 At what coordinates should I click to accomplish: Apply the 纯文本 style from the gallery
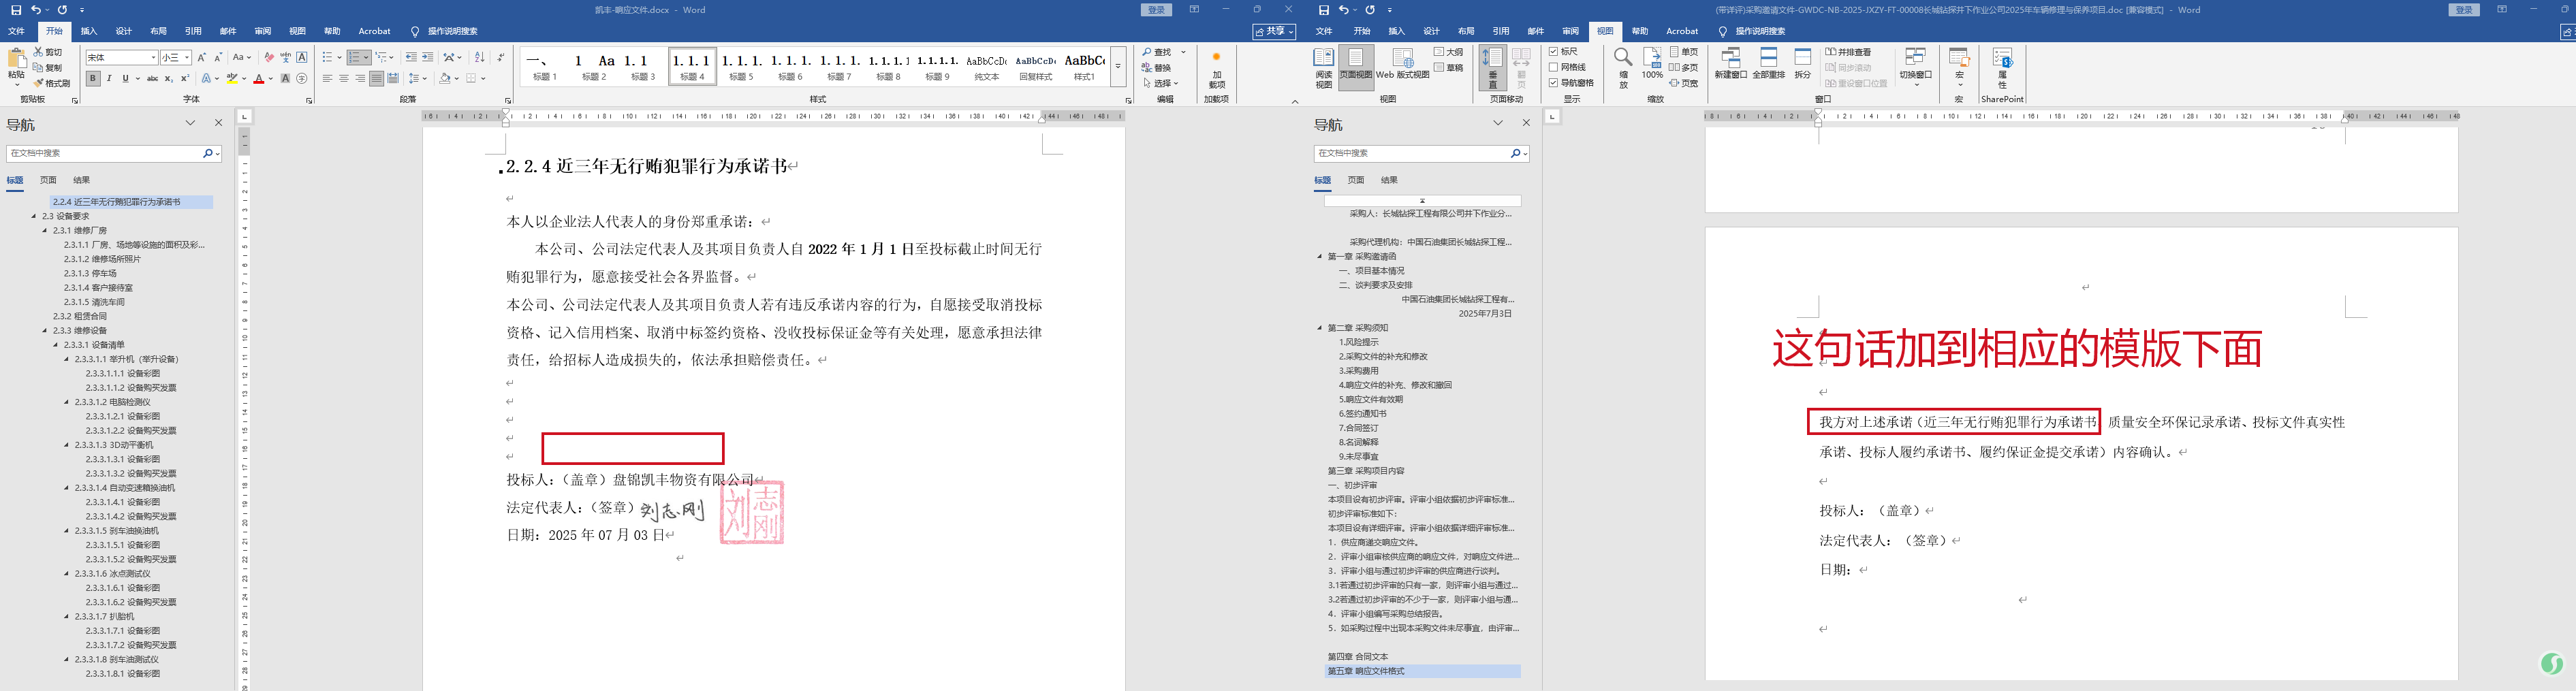pos(986,67)
